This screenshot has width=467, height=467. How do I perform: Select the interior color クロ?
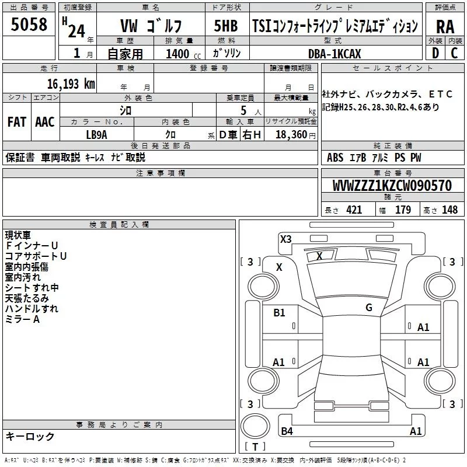click(170, 135)
